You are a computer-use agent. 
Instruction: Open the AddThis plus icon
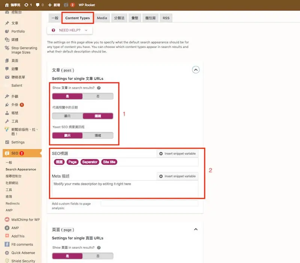click(7, 236)
